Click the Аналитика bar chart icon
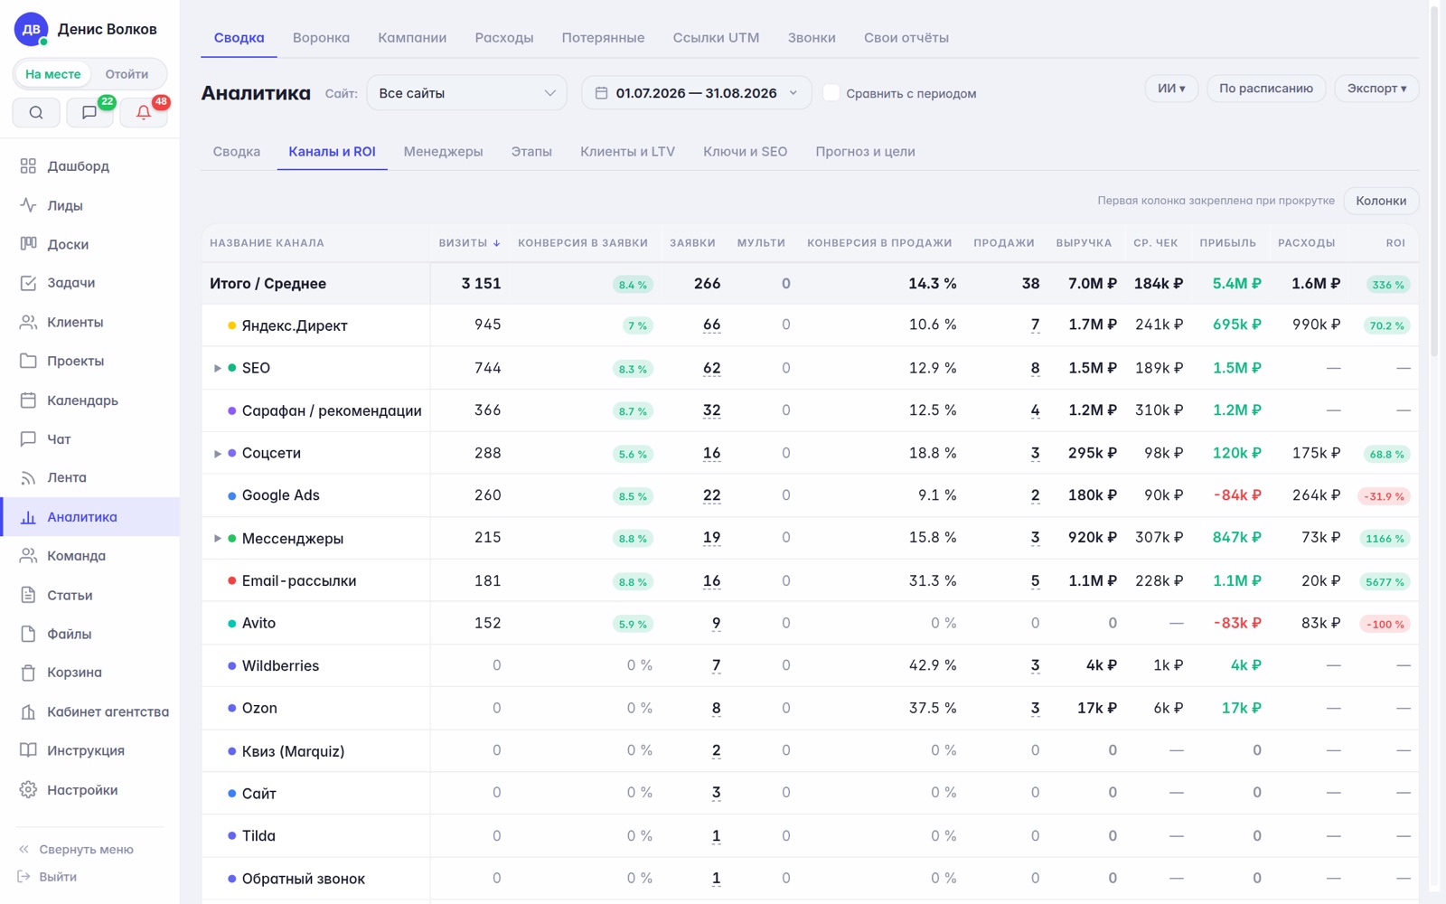1446x904 pixels. (28, 517)
